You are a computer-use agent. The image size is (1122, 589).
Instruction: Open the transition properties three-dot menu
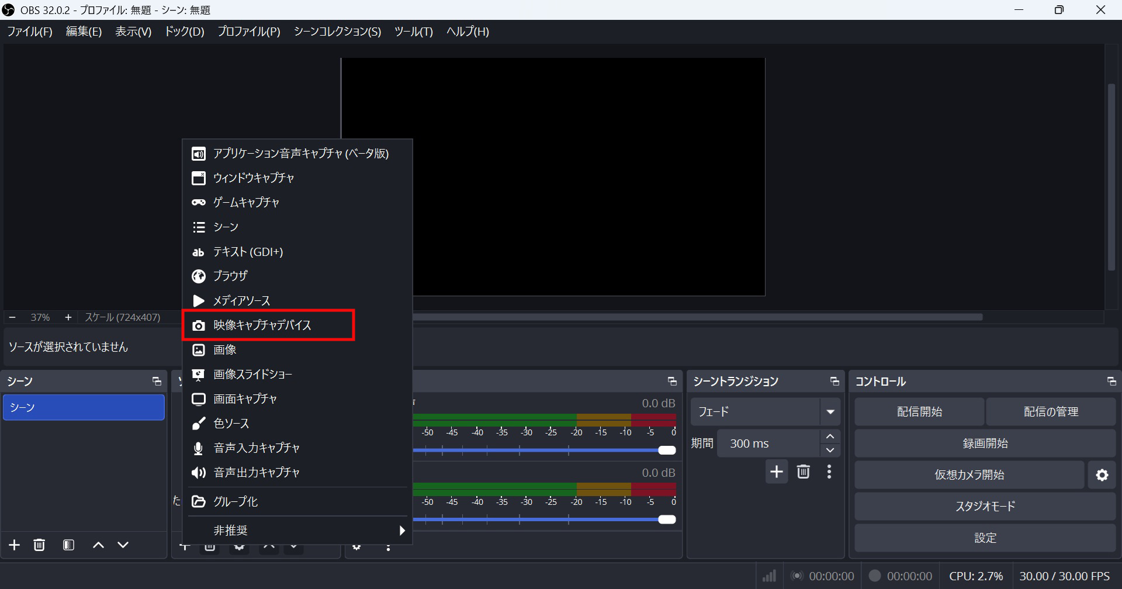pyautogui.click(x=829, y=472)
